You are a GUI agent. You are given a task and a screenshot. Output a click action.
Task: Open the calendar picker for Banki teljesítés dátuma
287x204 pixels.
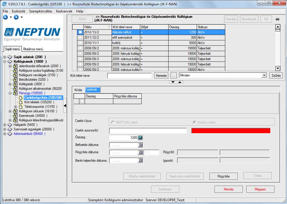coord(140,160)
